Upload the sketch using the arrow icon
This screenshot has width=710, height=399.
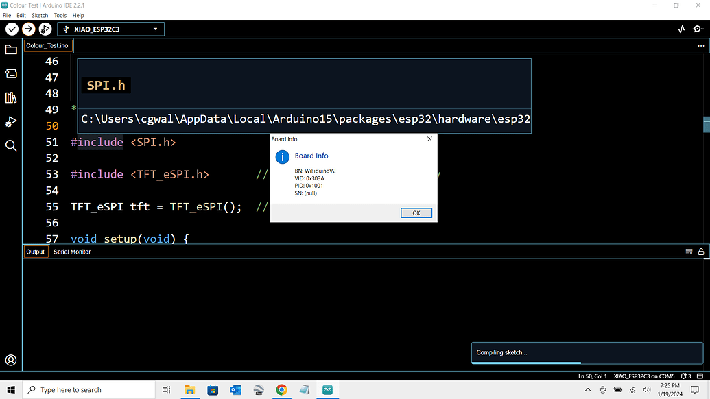(x=28, y=29)
